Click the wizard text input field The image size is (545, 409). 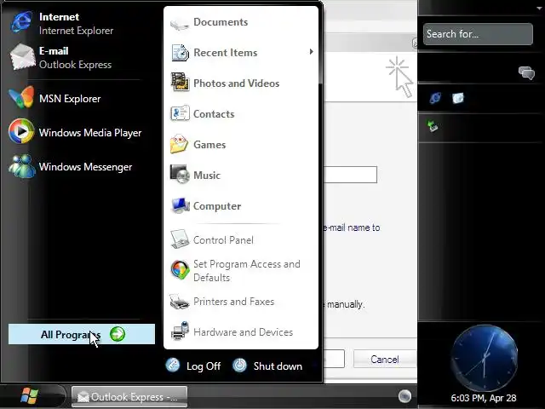tap(350, 174)
